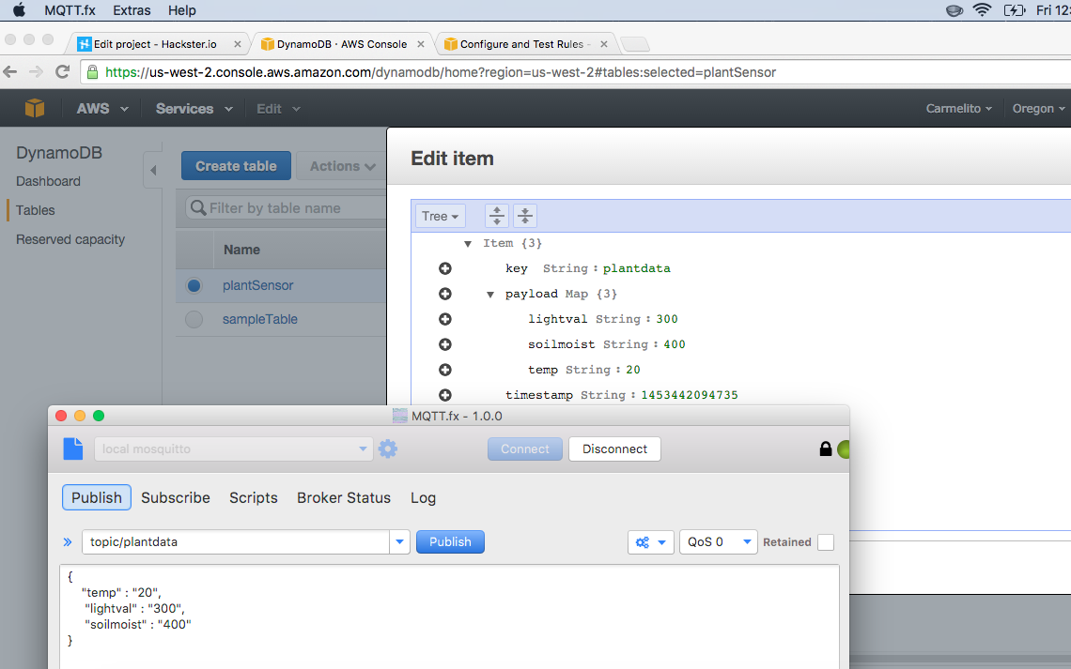Click collapse all fields icon in editor
Screen dimensions: 1071x669
coord(525,216)
